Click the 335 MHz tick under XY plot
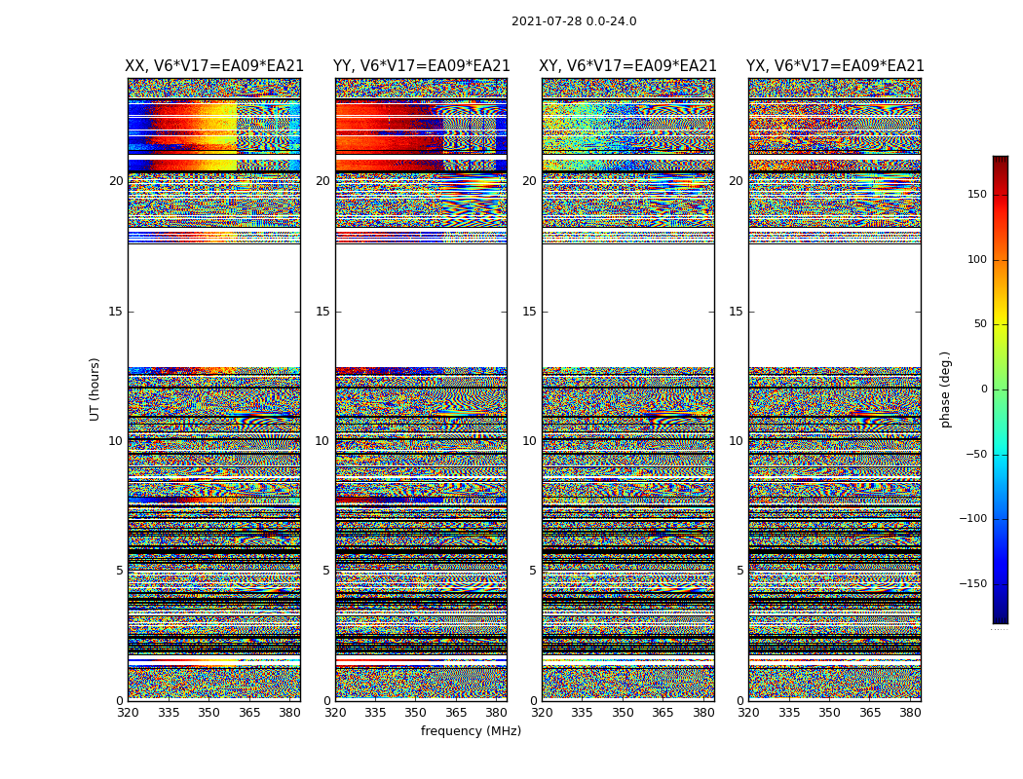The width and height of the screenshot is (1023, 779). [582, 713]
